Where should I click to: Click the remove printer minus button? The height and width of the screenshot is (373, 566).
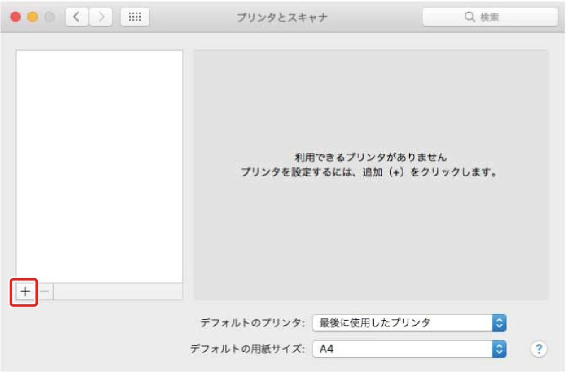click(45, 291)
